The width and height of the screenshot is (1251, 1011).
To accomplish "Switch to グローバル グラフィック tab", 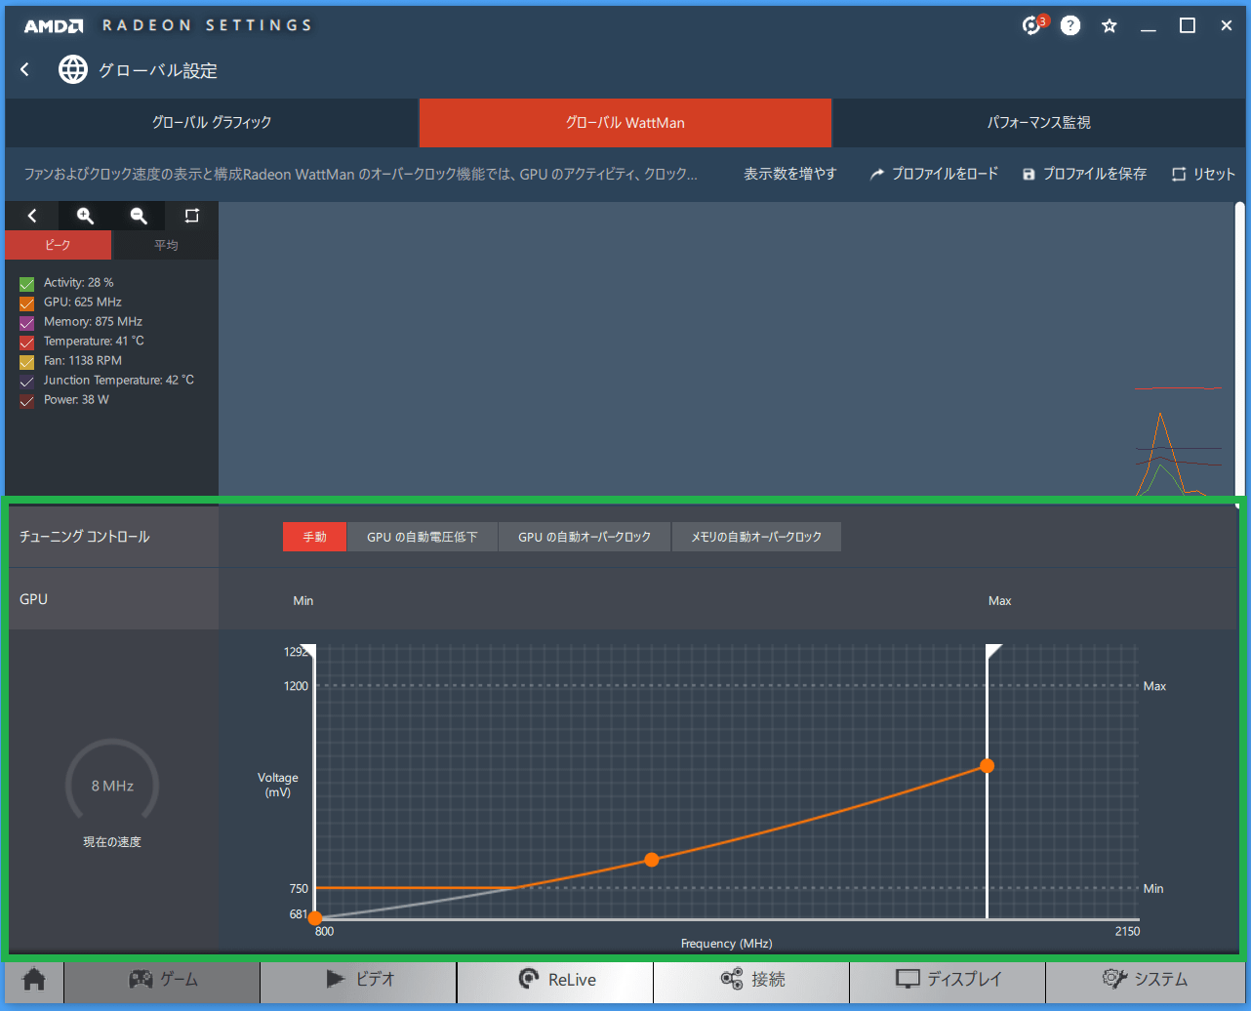I will [x=212, y=123].
